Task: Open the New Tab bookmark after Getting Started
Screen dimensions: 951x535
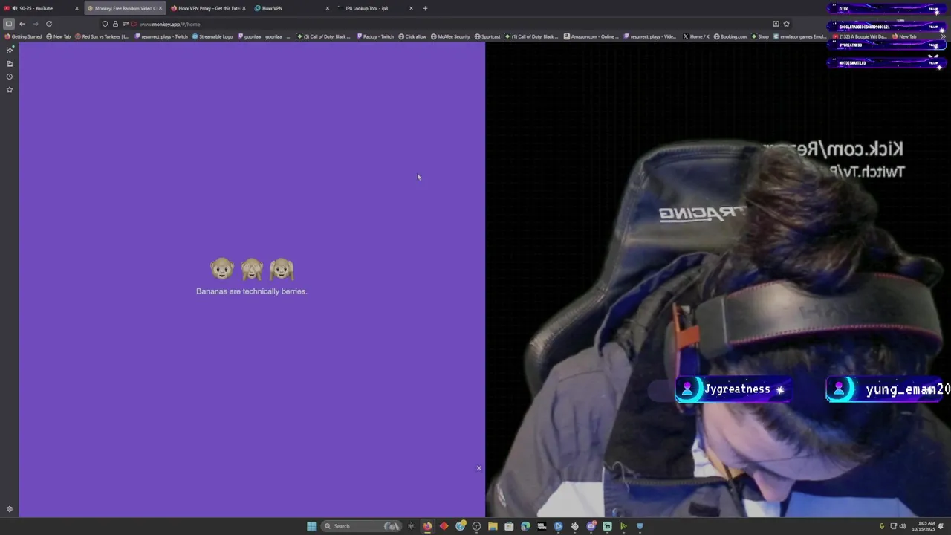Action: pyautogui.click(x=59, y=36)
